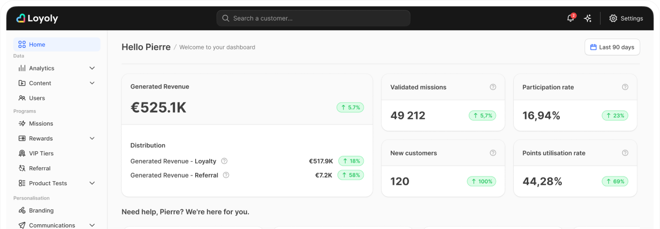
Task: Expand the Analytics chevron
Action: pyautogui.click(x=92, y=68)
